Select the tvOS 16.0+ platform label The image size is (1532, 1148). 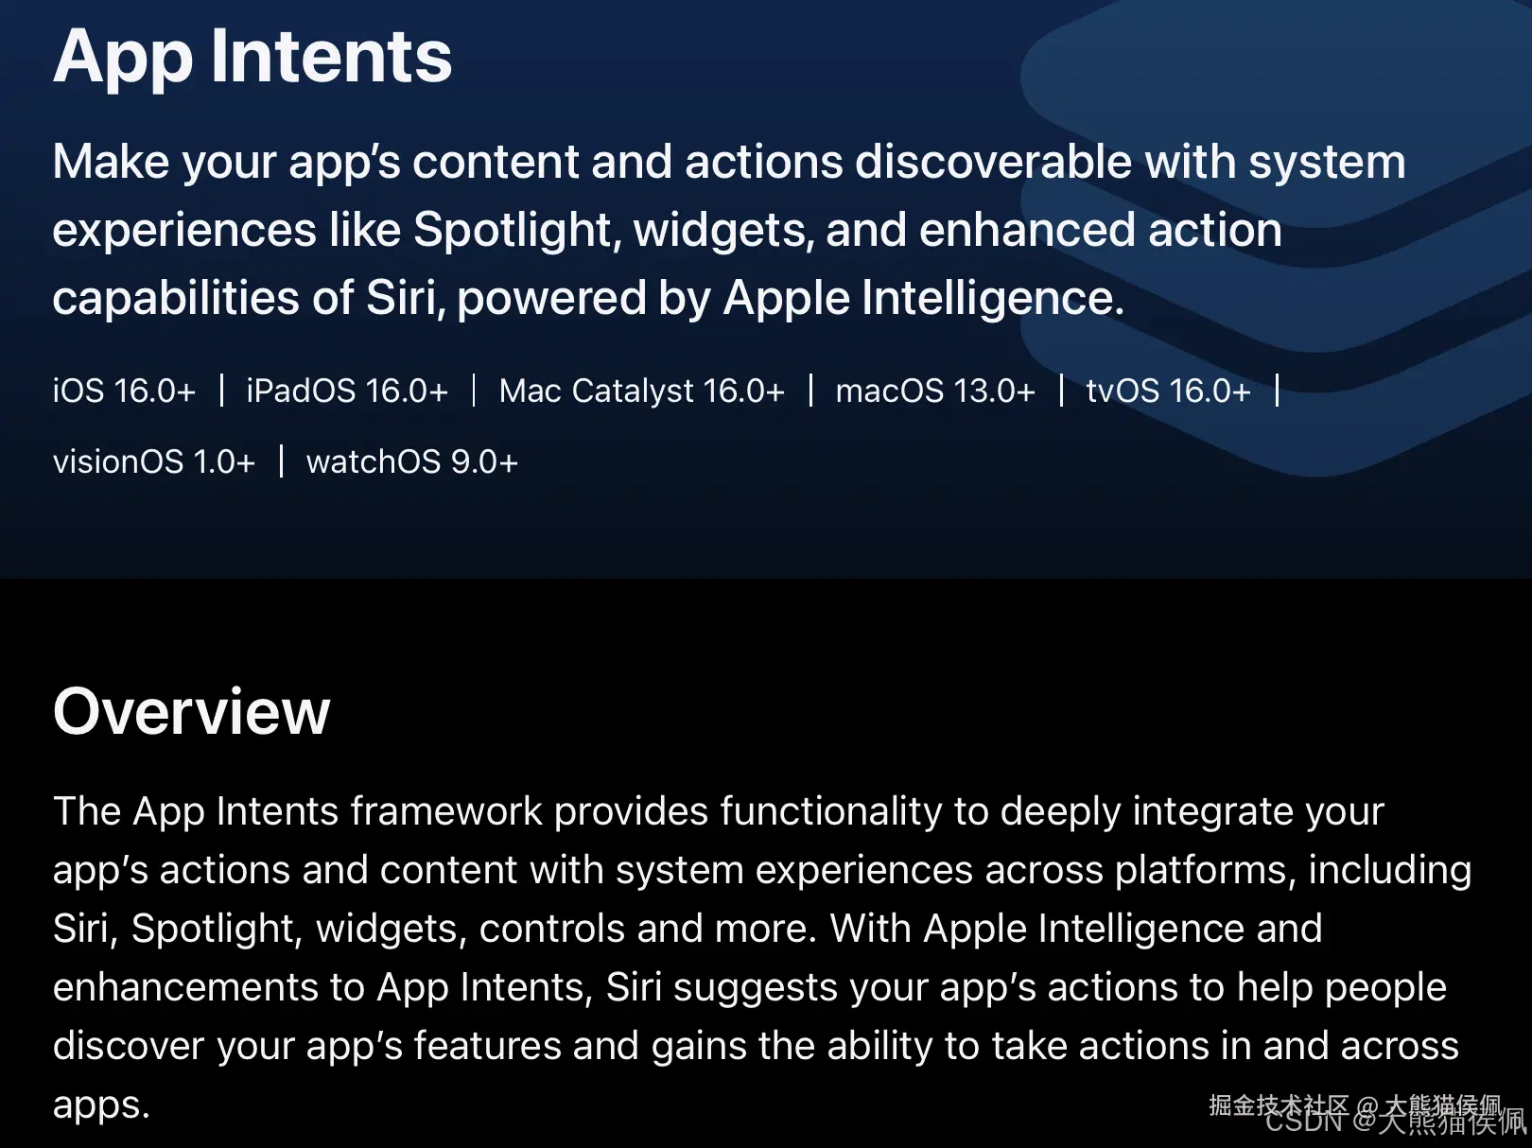[1168, 391]
